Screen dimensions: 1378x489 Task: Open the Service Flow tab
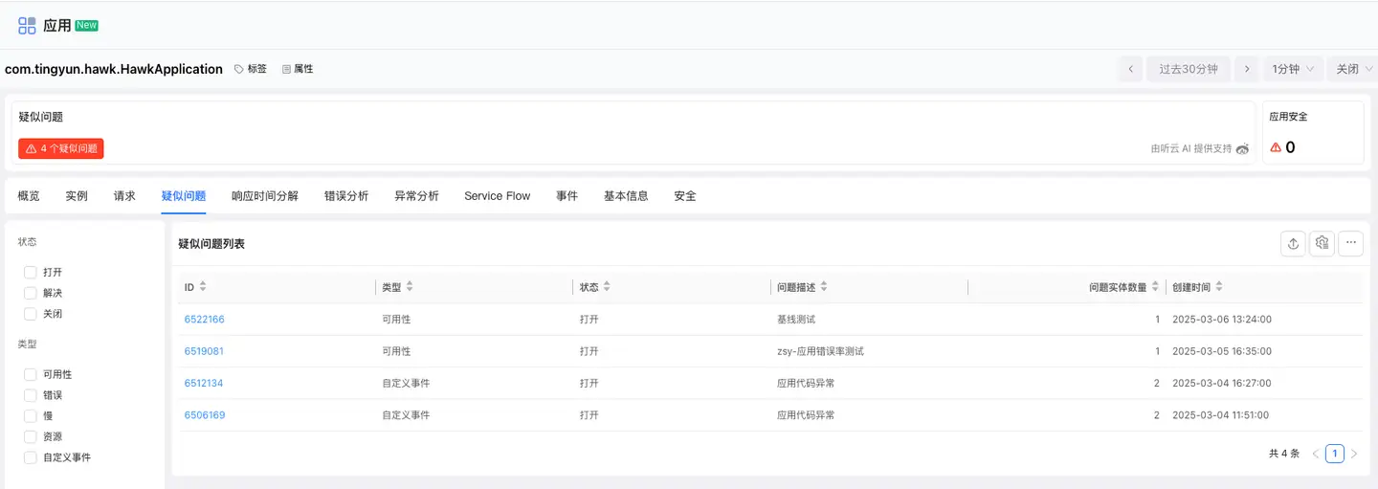[x=497, y=196]
